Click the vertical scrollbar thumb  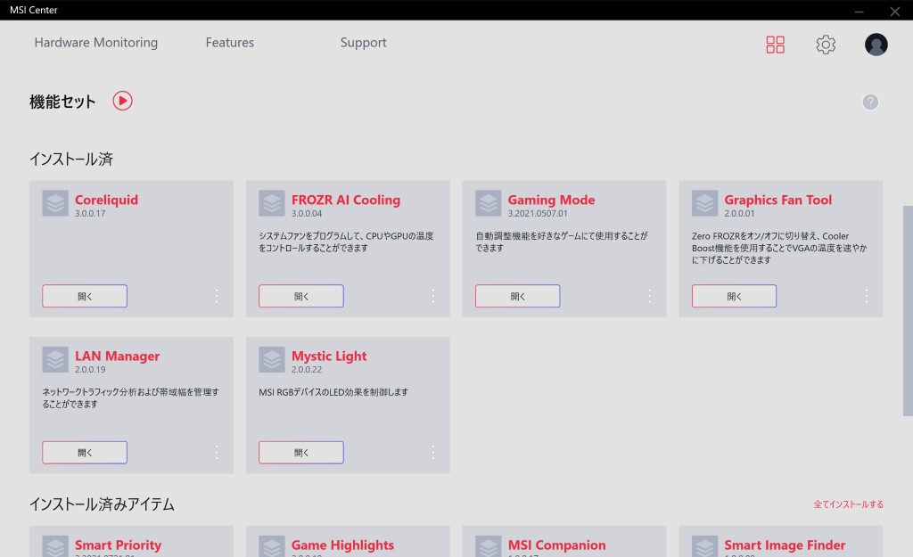(908, 311)
